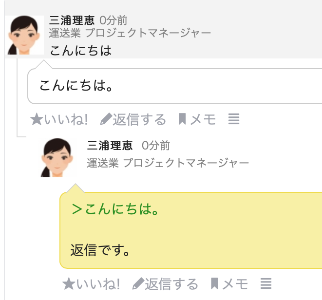Click the bookmark memo icon on first post
Viewport: 322px width, 300px height.
click(x=183, y=119)
